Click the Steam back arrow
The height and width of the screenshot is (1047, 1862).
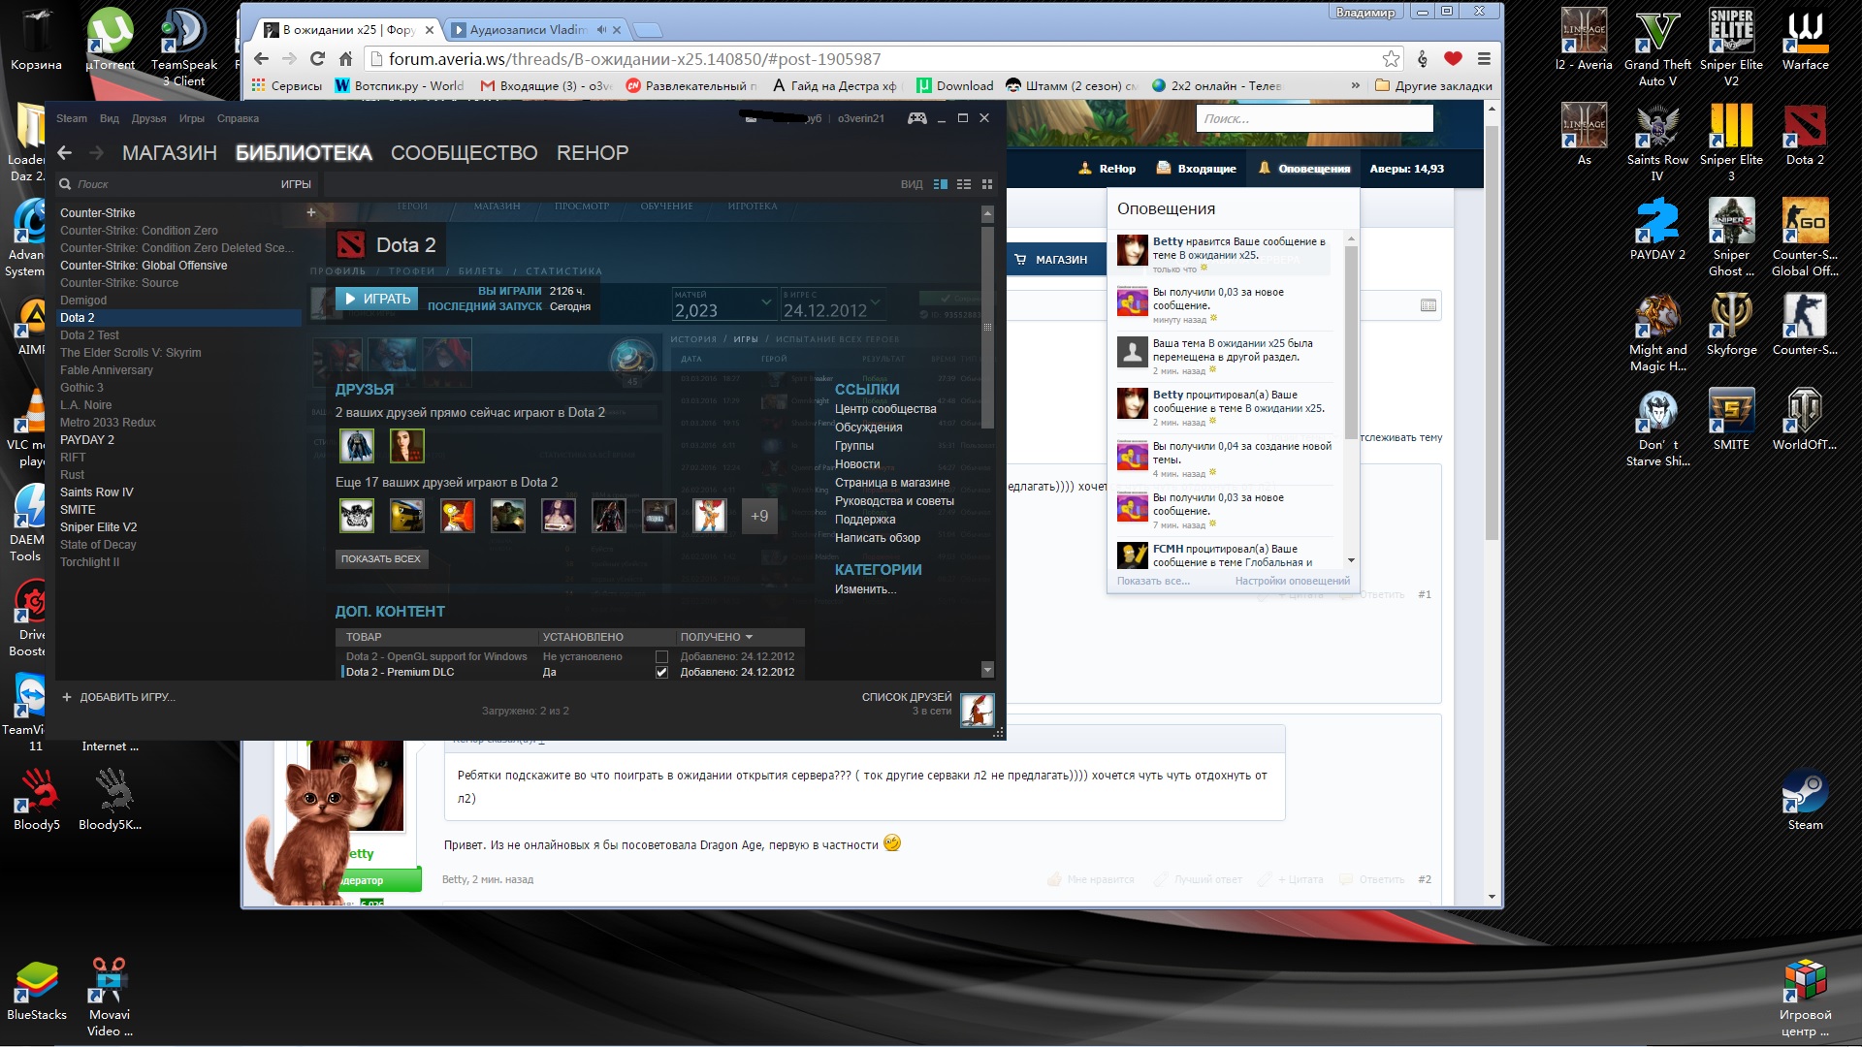pyautogui.click(x=65, y=152)
